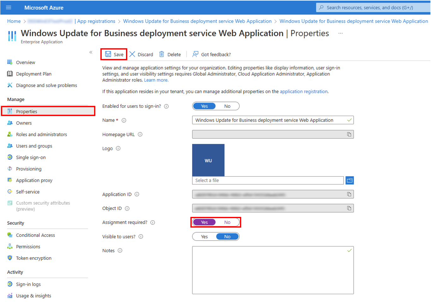
Task: Show info for Enabled for users to sign-in
Action: (x=166, y=107)
